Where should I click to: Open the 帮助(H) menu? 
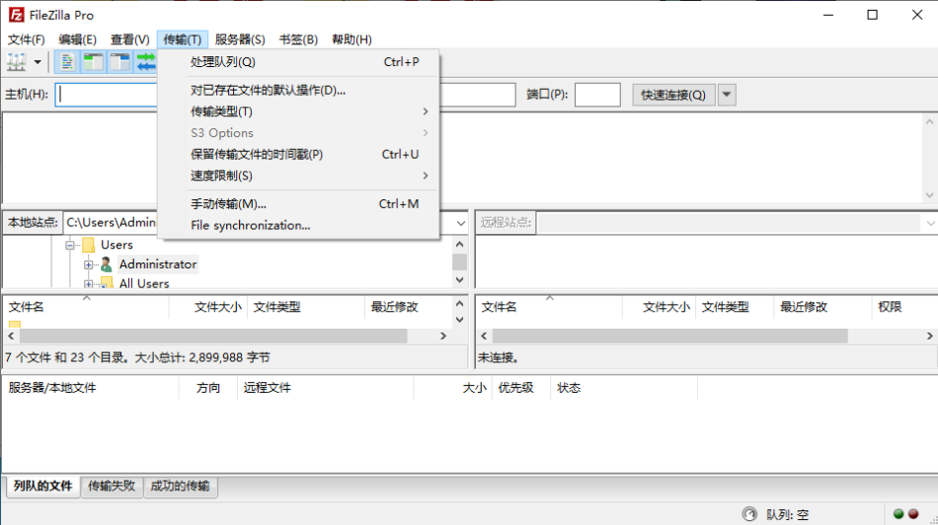click(352, 39)
